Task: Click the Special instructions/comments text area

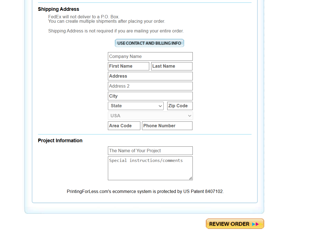Action: pos(150,168)
